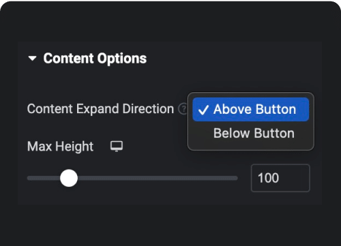This screenshot has width=341, height=246.
Task: Click the Content Options heading
Action: pyautogui.click(x=95, y=59)
